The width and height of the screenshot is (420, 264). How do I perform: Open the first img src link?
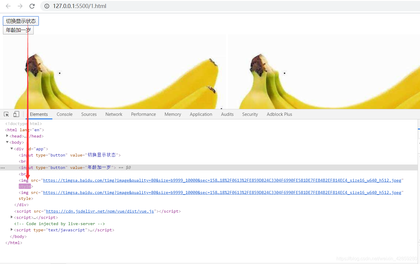pos(222,180)
